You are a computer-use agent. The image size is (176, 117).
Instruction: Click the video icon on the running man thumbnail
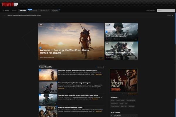(53, 91)
